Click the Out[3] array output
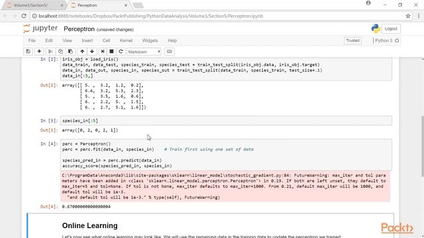 point(90,130)
